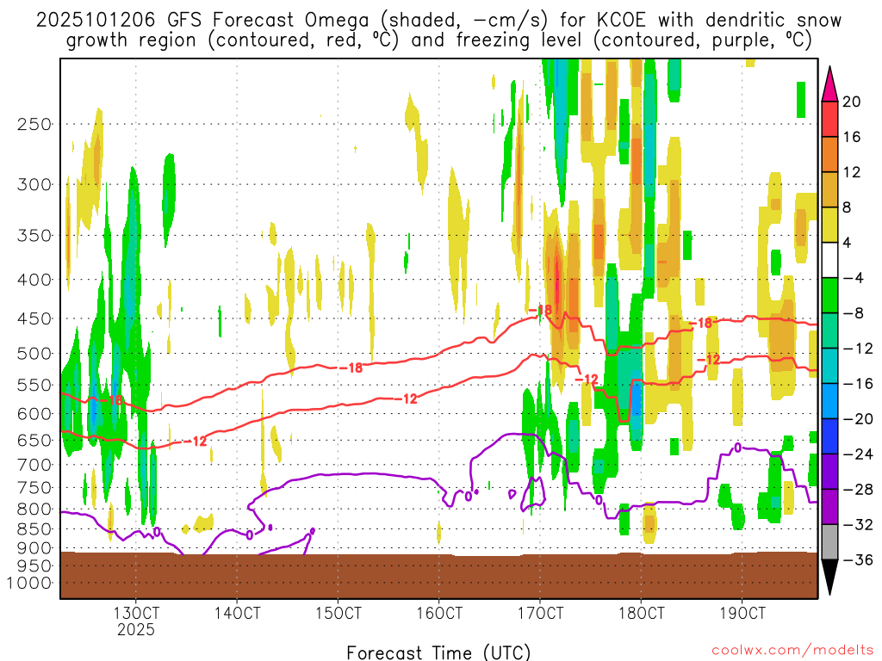The image size is (882, 661).
Task: Click the 700 pressure level label
Action: click(34, 465)
